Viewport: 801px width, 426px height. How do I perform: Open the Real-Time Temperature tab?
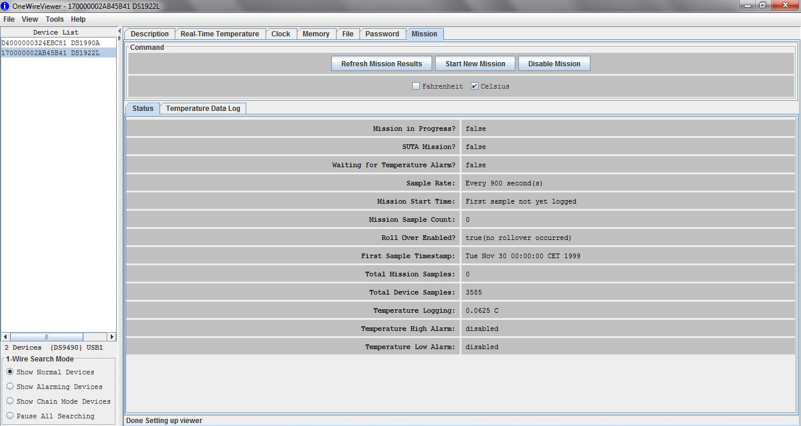pyautogui.click(x=219, y=34)
